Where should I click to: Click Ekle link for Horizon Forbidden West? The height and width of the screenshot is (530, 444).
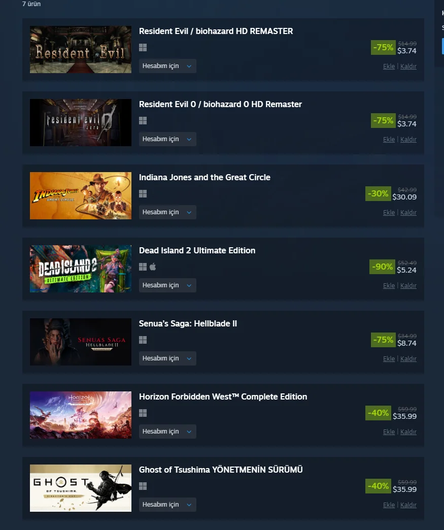click(389, 432)
